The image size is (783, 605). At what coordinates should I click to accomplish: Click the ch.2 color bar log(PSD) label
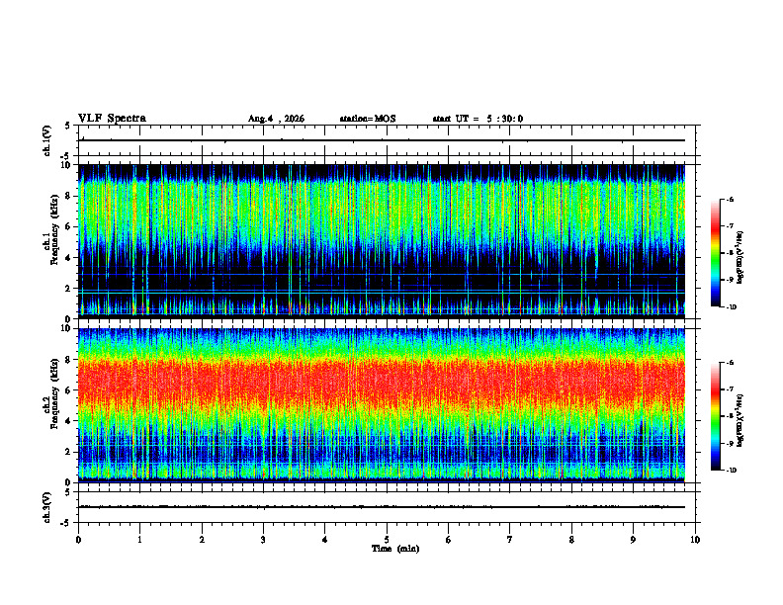tap(740, 420)
